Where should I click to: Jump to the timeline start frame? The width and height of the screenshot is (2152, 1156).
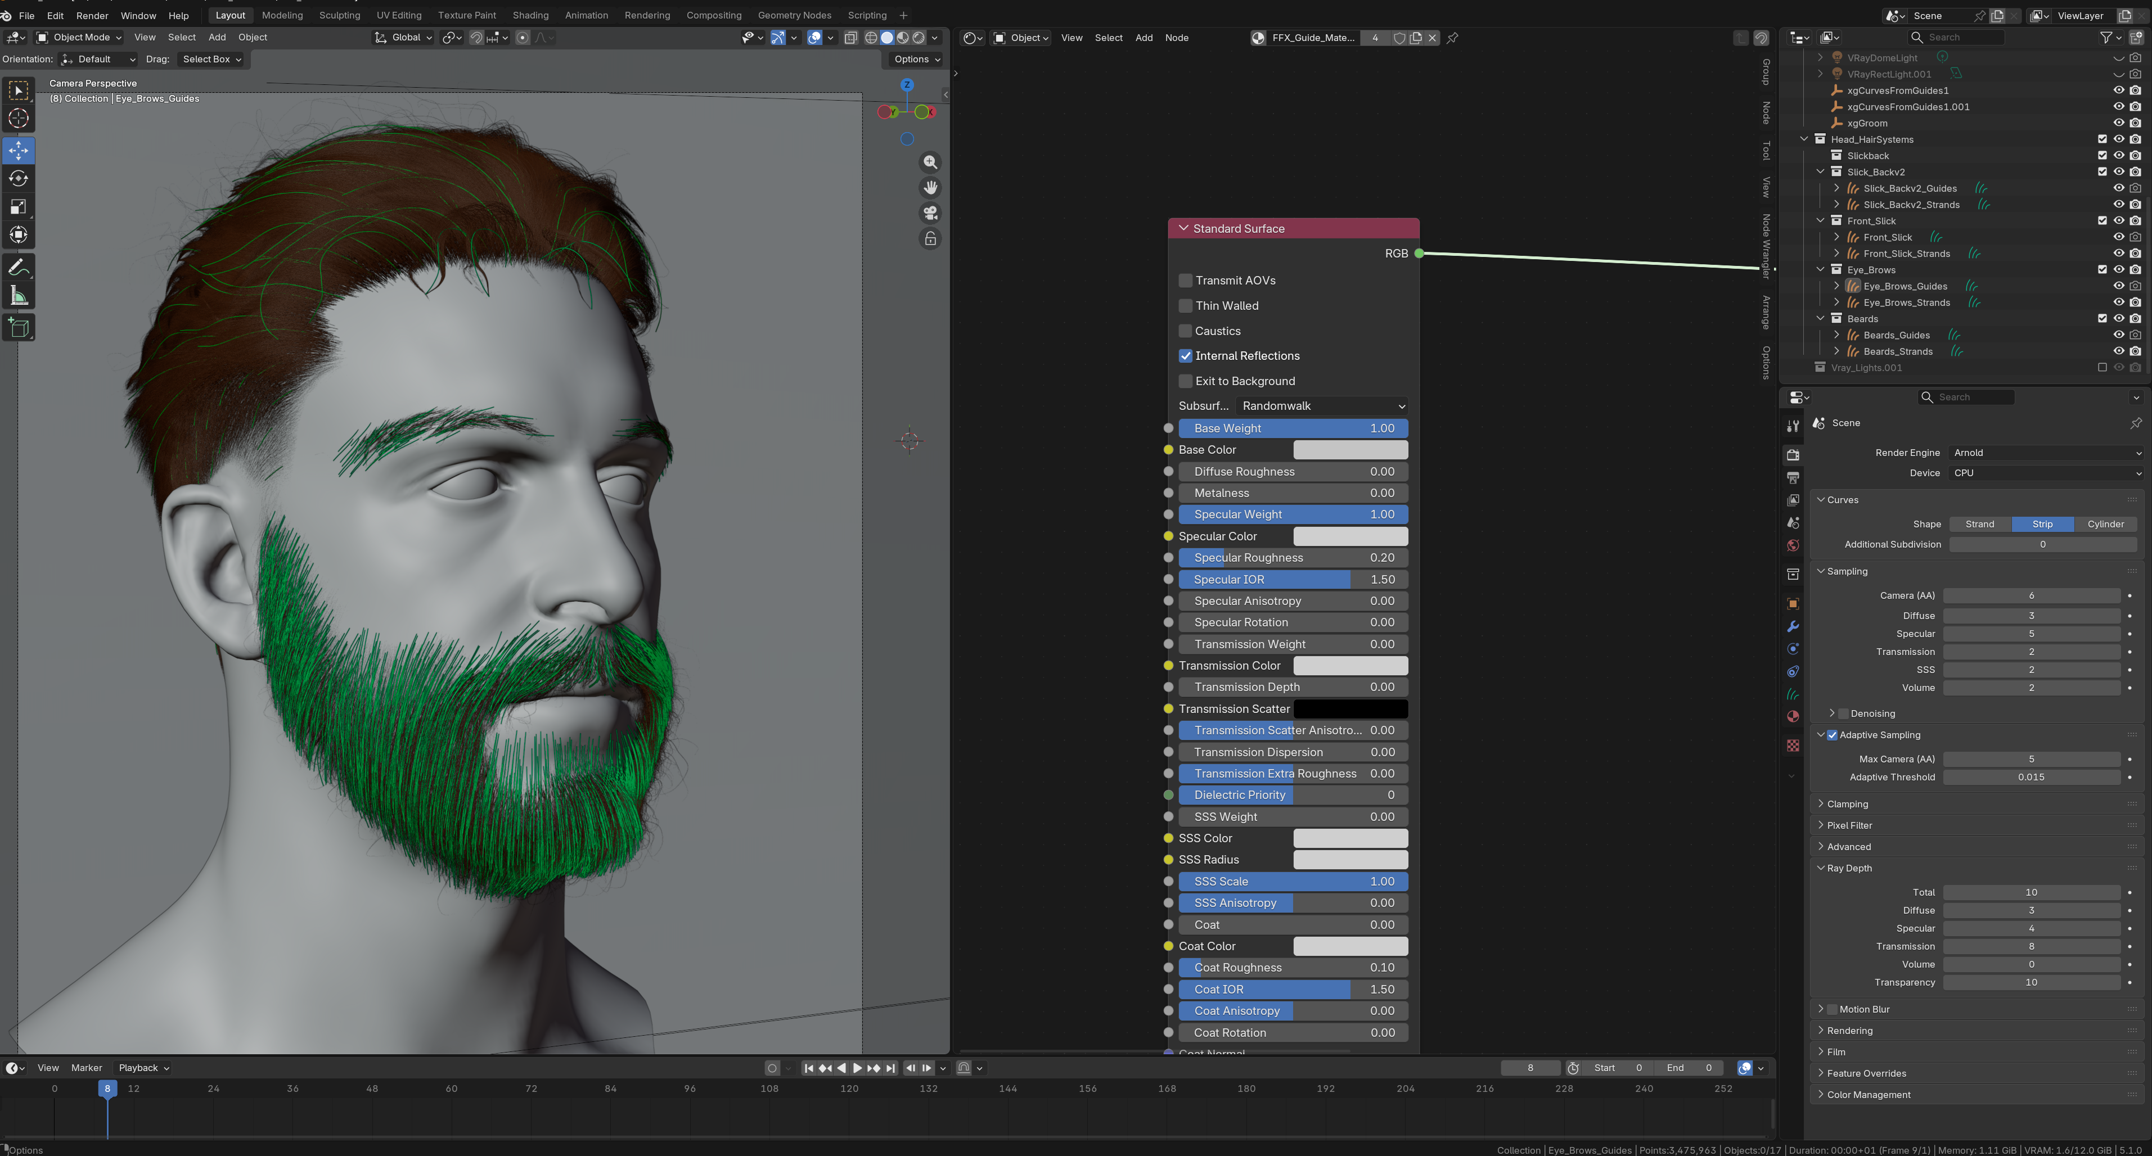click(808, 1068)
